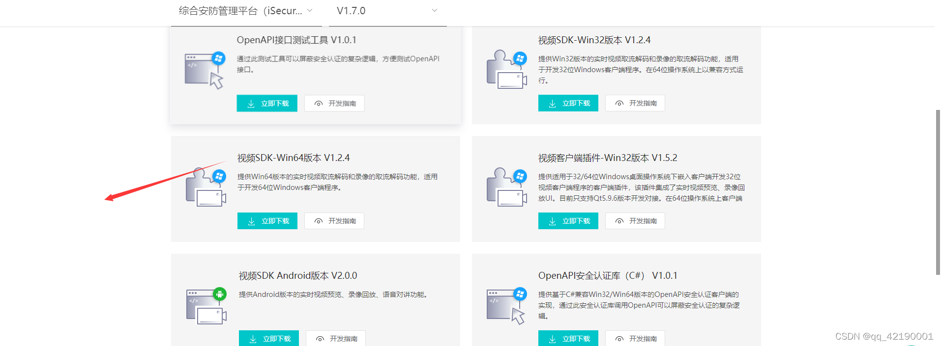Download 视频SDK Android版本 V2.0.0 with 立即下载

tap(269, 339)
